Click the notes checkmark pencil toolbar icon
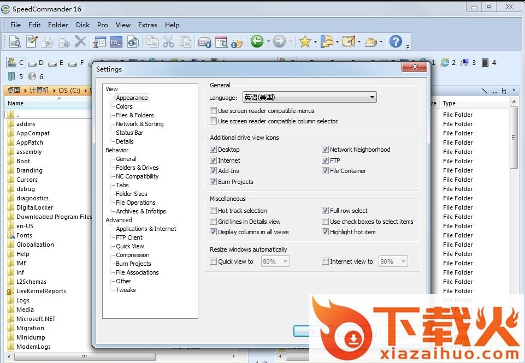 349,41
